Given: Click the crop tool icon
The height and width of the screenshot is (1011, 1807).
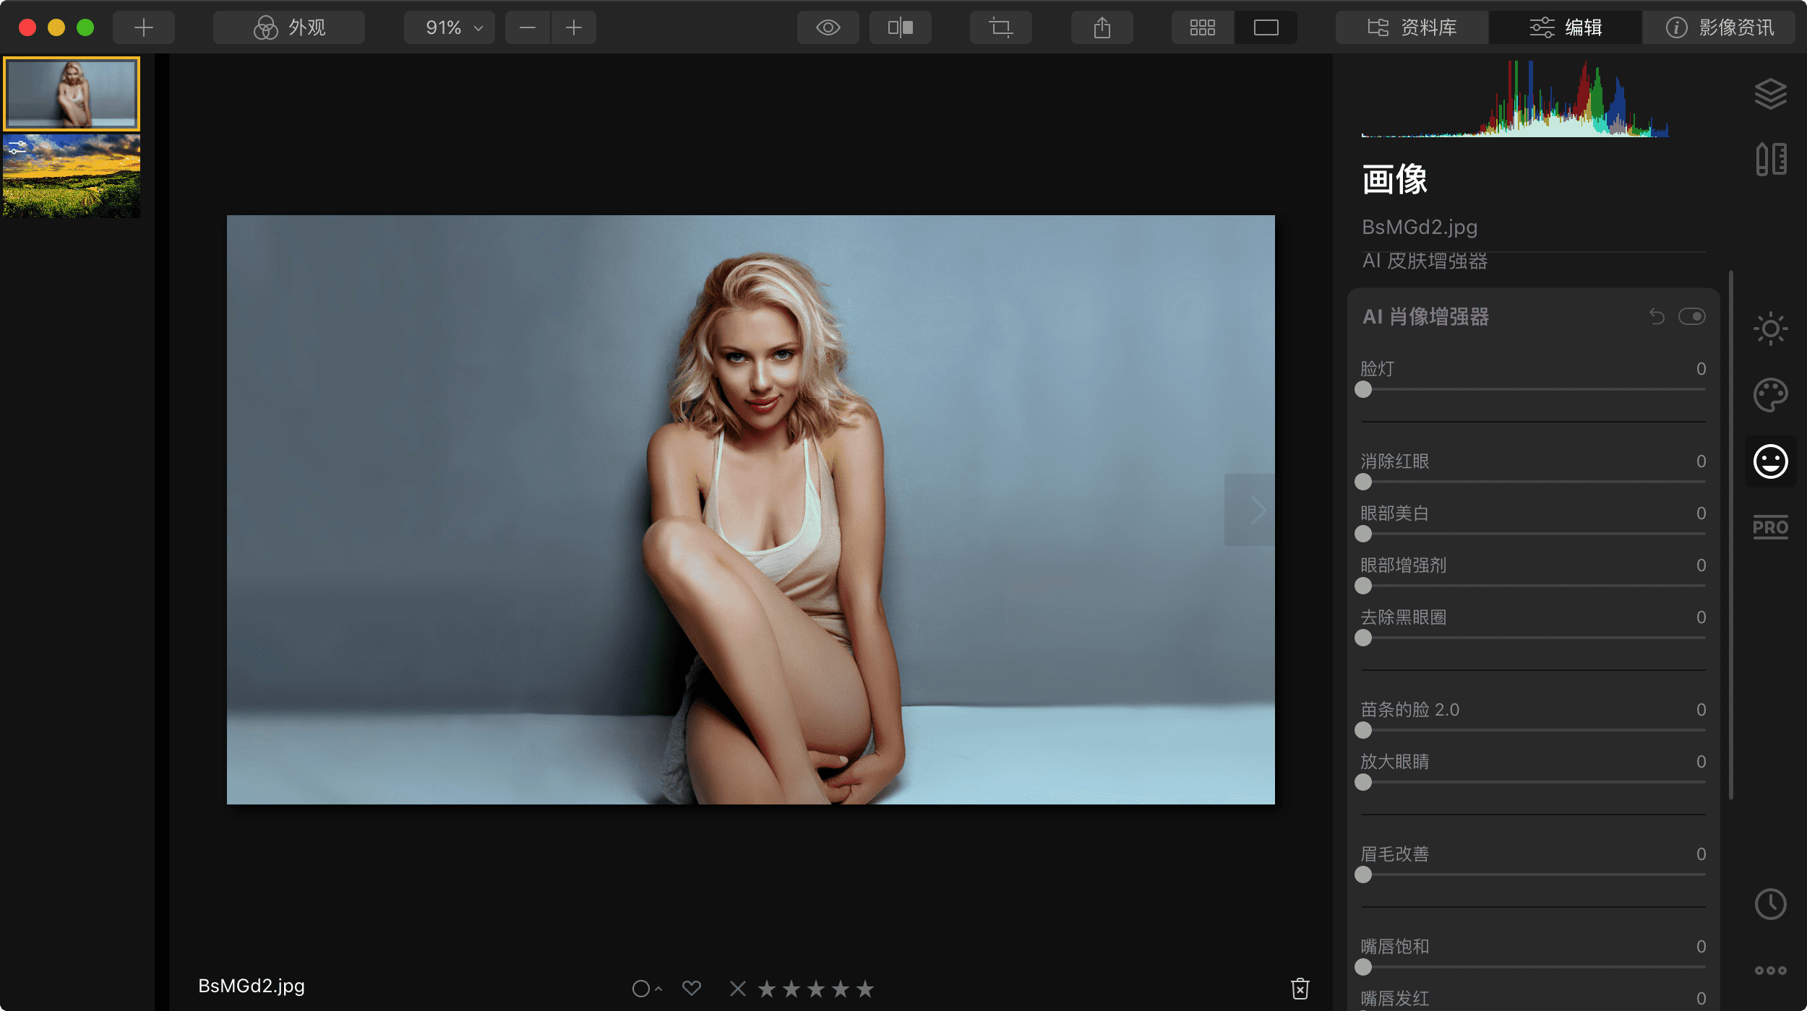Looking at the screenshot, I should click(1000, 27).
